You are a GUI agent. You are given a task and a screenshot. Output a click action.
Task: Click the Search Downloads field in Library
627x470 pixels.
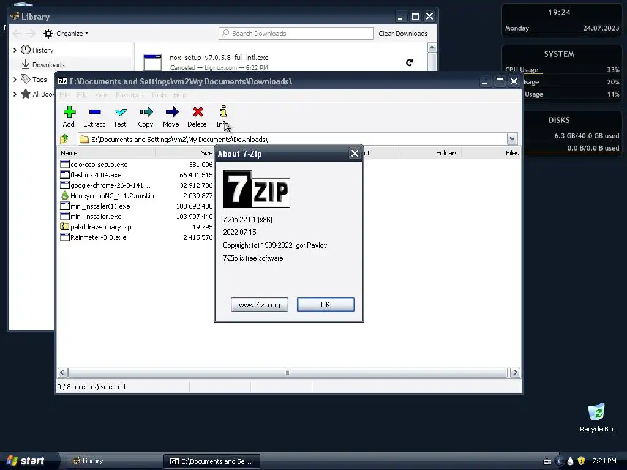pos(296,34)
